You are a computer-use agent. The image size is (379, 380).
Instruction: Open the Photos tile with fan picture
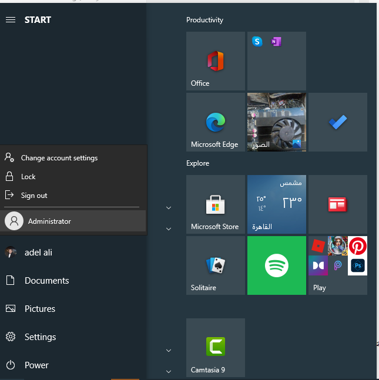point(277,122)
